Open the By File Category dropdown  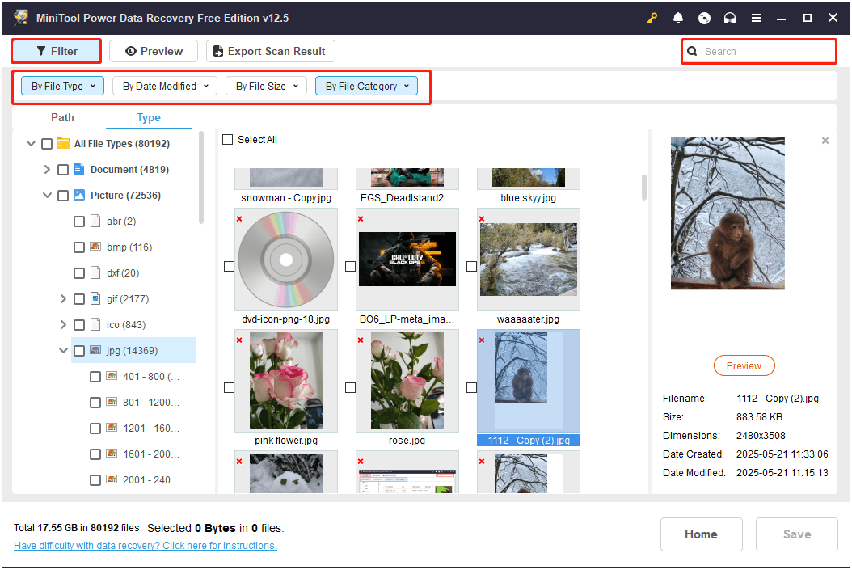coord(366,86)
